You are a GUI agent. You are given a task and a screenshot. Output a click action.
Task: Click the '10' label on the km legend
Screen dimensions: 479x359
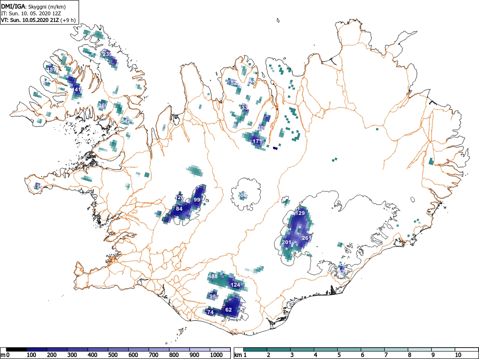click(458, 355)
